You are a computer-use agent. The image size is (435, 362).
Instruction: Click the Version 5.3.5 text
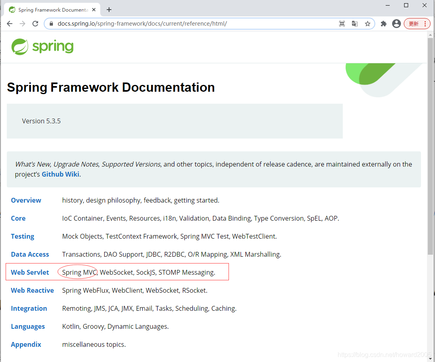41,121
